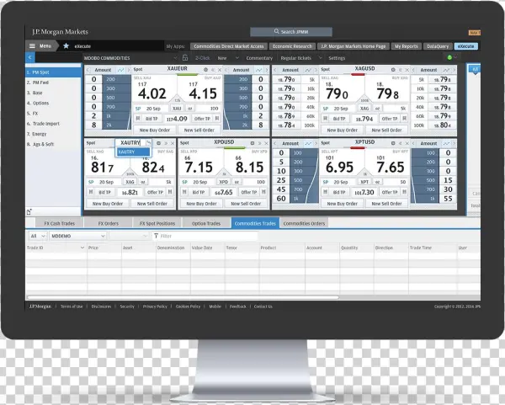Click the filter funnel icon
Screen dimensions: 505x405
tap(156, 237)
